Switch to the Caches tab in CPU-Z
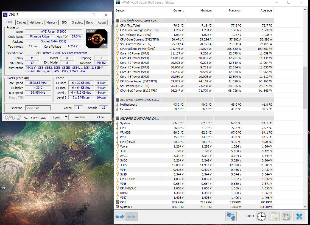Screen dimensions: 310x225 click(21, 22)
